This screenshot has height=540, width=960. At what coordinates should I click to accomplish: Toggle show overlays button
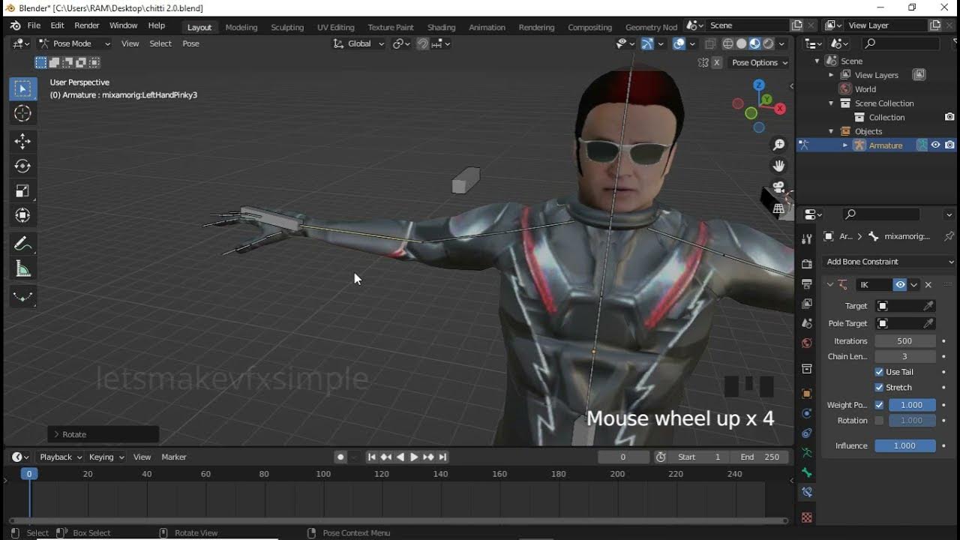coord(679,43)
